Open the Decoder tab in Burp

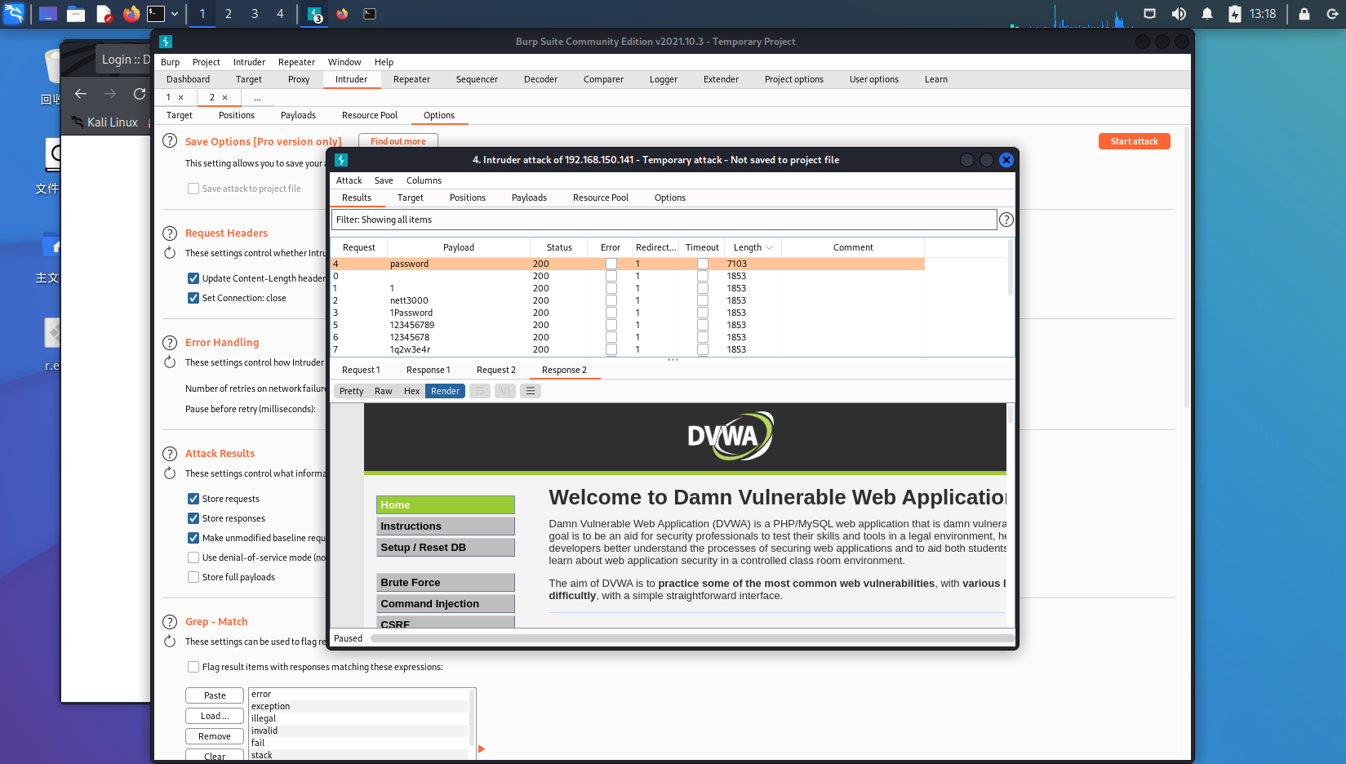coord(540,79)
